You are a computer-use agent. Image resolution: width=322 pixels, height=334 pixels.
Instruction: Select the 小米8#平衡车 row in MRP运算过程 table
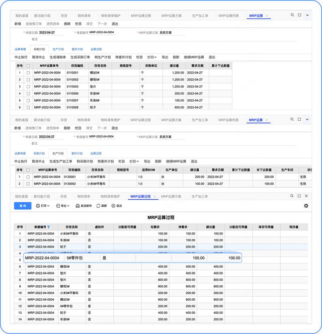point(161,234)
